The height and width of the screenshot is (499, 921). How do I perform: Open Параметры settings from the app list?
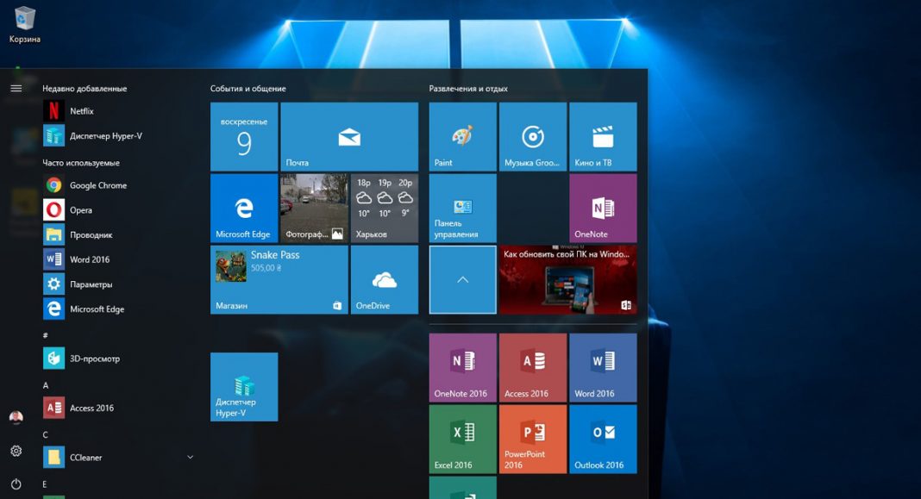pyautogui.click(x=117, y=284)
